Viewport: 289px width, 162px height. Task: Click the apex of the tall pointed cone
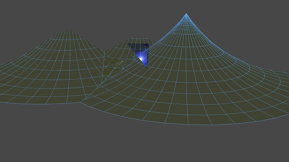186,14
